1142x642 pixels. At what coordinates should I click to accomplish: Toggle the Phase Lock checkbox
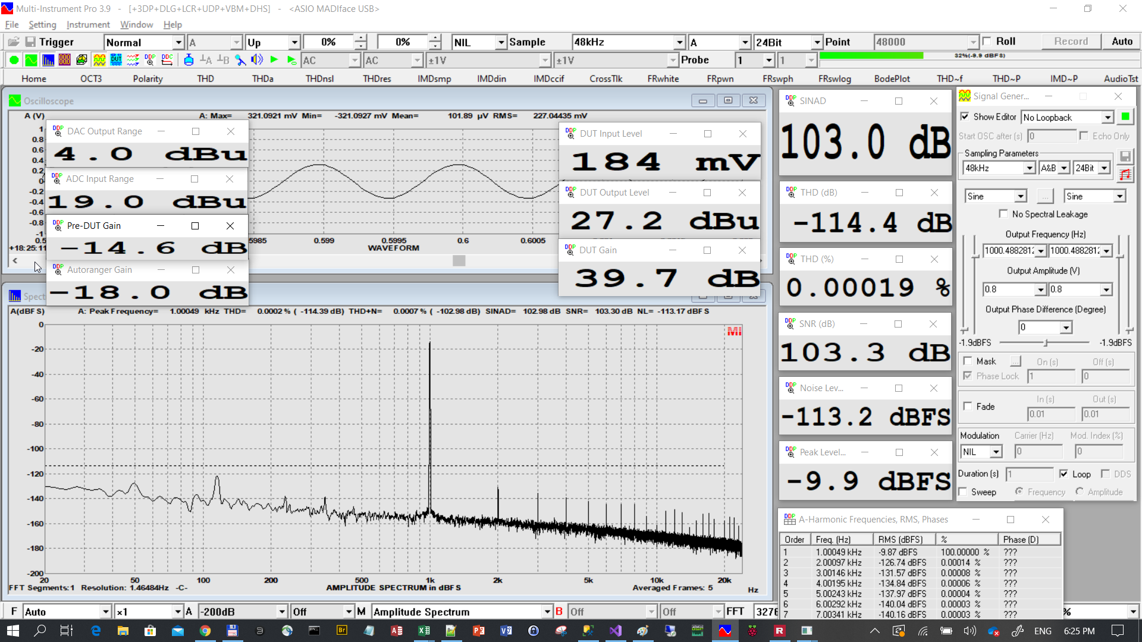[968, 376]
